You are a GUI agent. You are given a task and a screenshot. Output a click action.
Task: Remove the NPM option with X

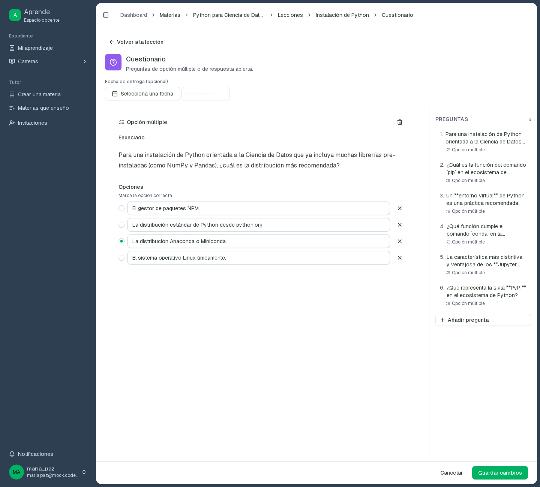pyautogui.click(x=400, y=208)
